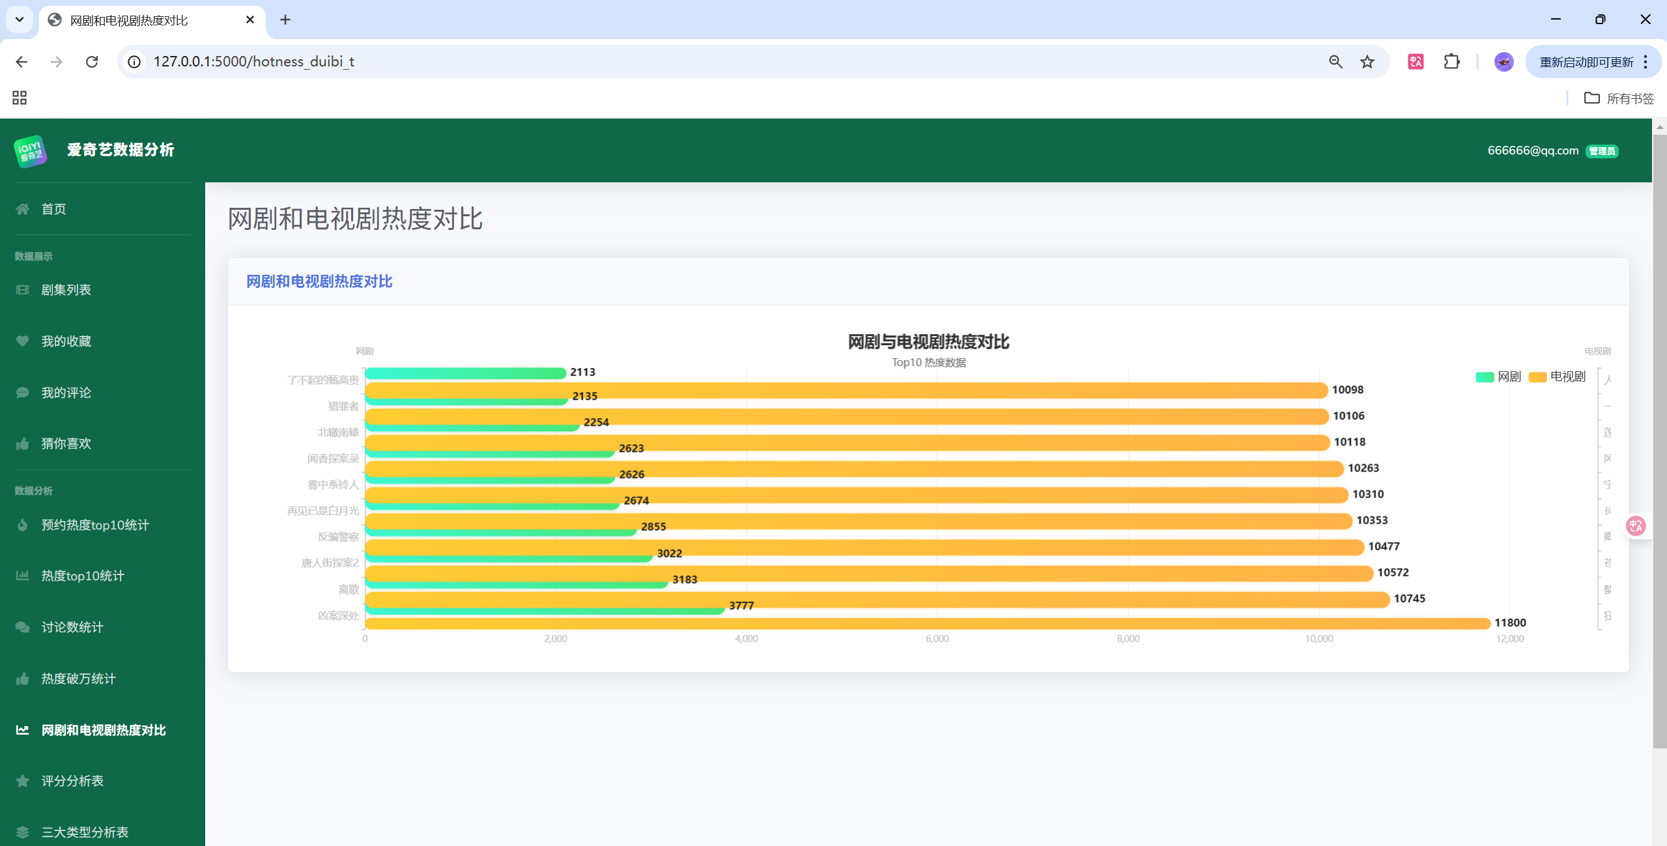Click the flame icon beside 预约热度top10统计
The height and width of the screenshot is (846, 1667).
click(23, 525)
